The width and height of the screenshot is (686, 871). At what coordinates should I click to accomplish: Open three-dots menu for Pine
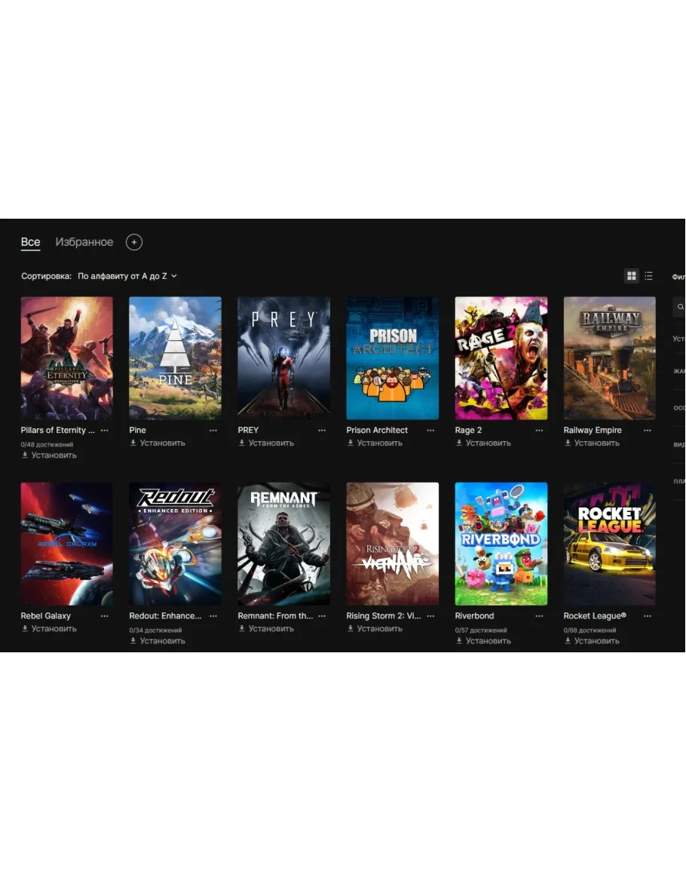213,431
